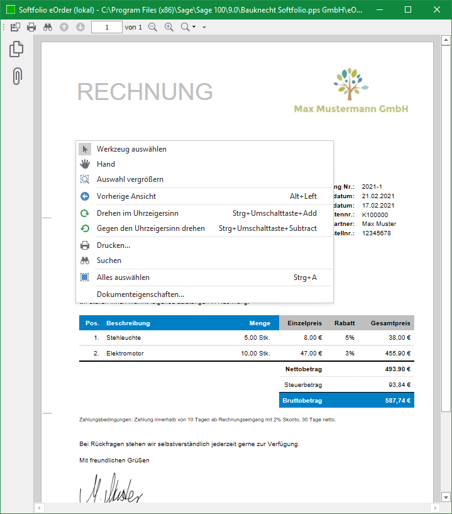Go to previous page with up arrow
The height and width of the screenshot is (514, 452).
pos(64,27)
